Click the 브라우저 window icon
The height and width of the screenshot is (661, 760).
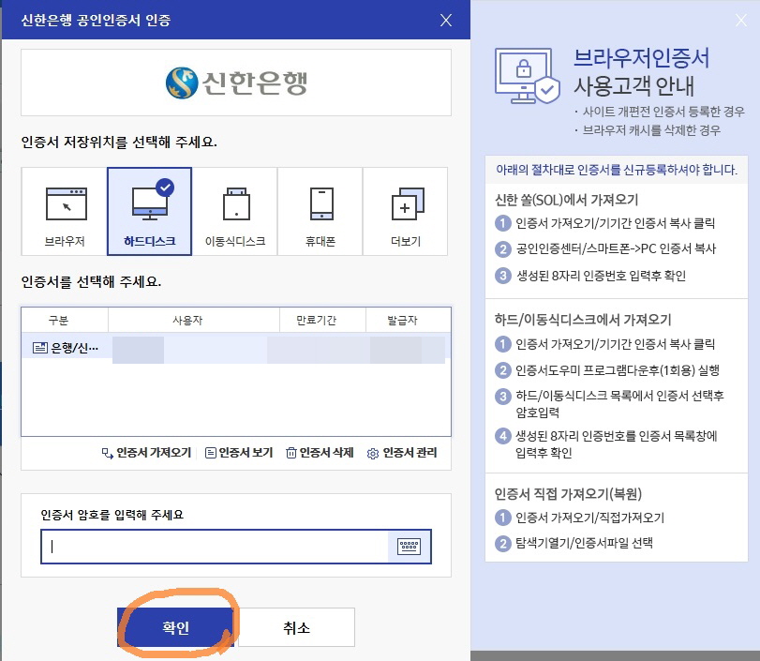pos(66,203)
